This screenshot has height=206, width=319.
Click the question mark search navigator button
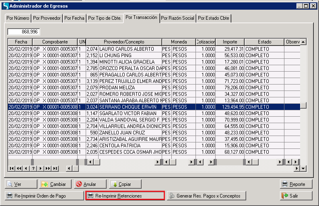pos(33,168)
